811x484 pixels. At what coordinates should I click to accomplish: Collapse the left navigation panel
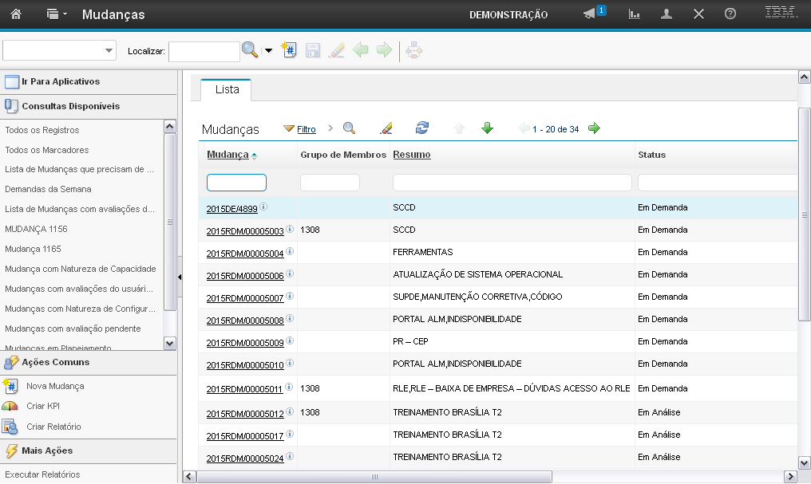point(180,277)
